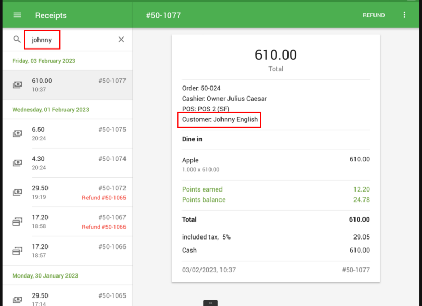
Task: Select the cash icon for receipt #50-1077
Action: pyautogui.click(x=17, y=85)
